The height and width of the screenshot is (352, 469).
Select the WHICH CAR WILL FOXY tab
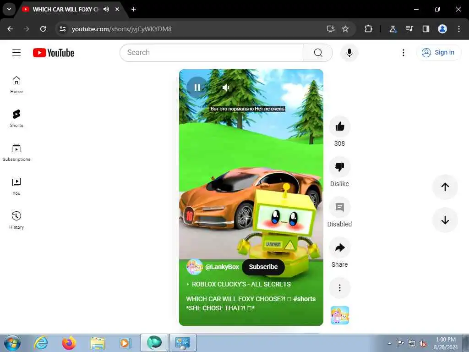click(x=65, y=9)
